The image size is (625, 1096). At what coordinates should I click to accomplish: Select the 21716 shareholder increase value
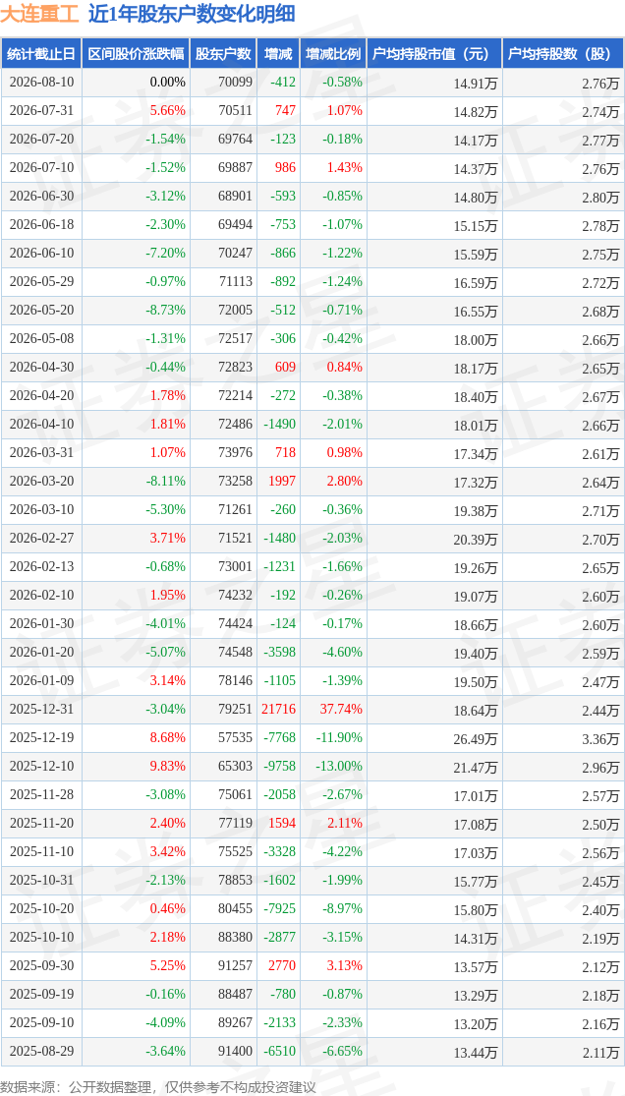(x=278, y=710)
